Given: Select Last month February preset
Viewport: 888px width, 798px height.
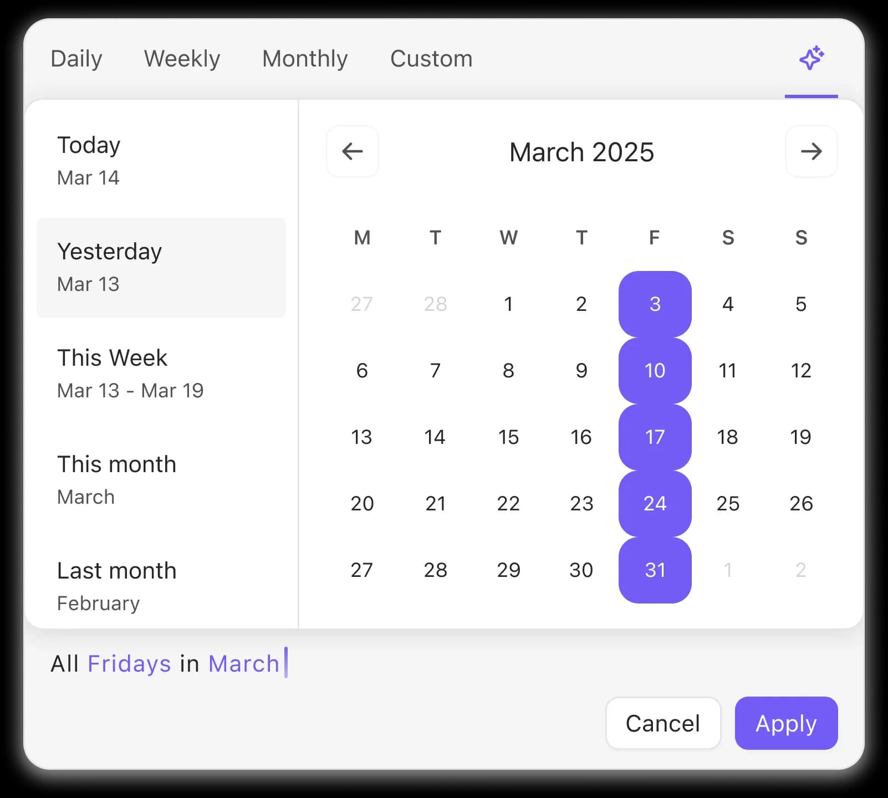Looking at the screenshot, I should coord(161,585).
